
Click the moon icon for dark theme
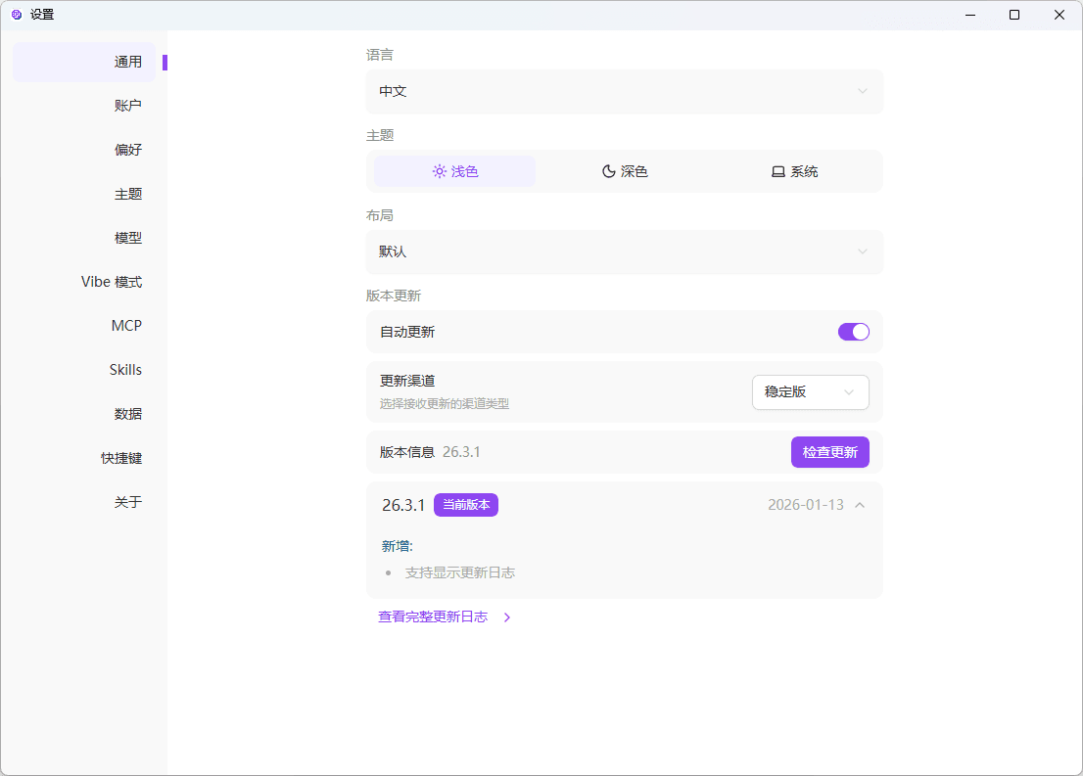tap(608, 171)
